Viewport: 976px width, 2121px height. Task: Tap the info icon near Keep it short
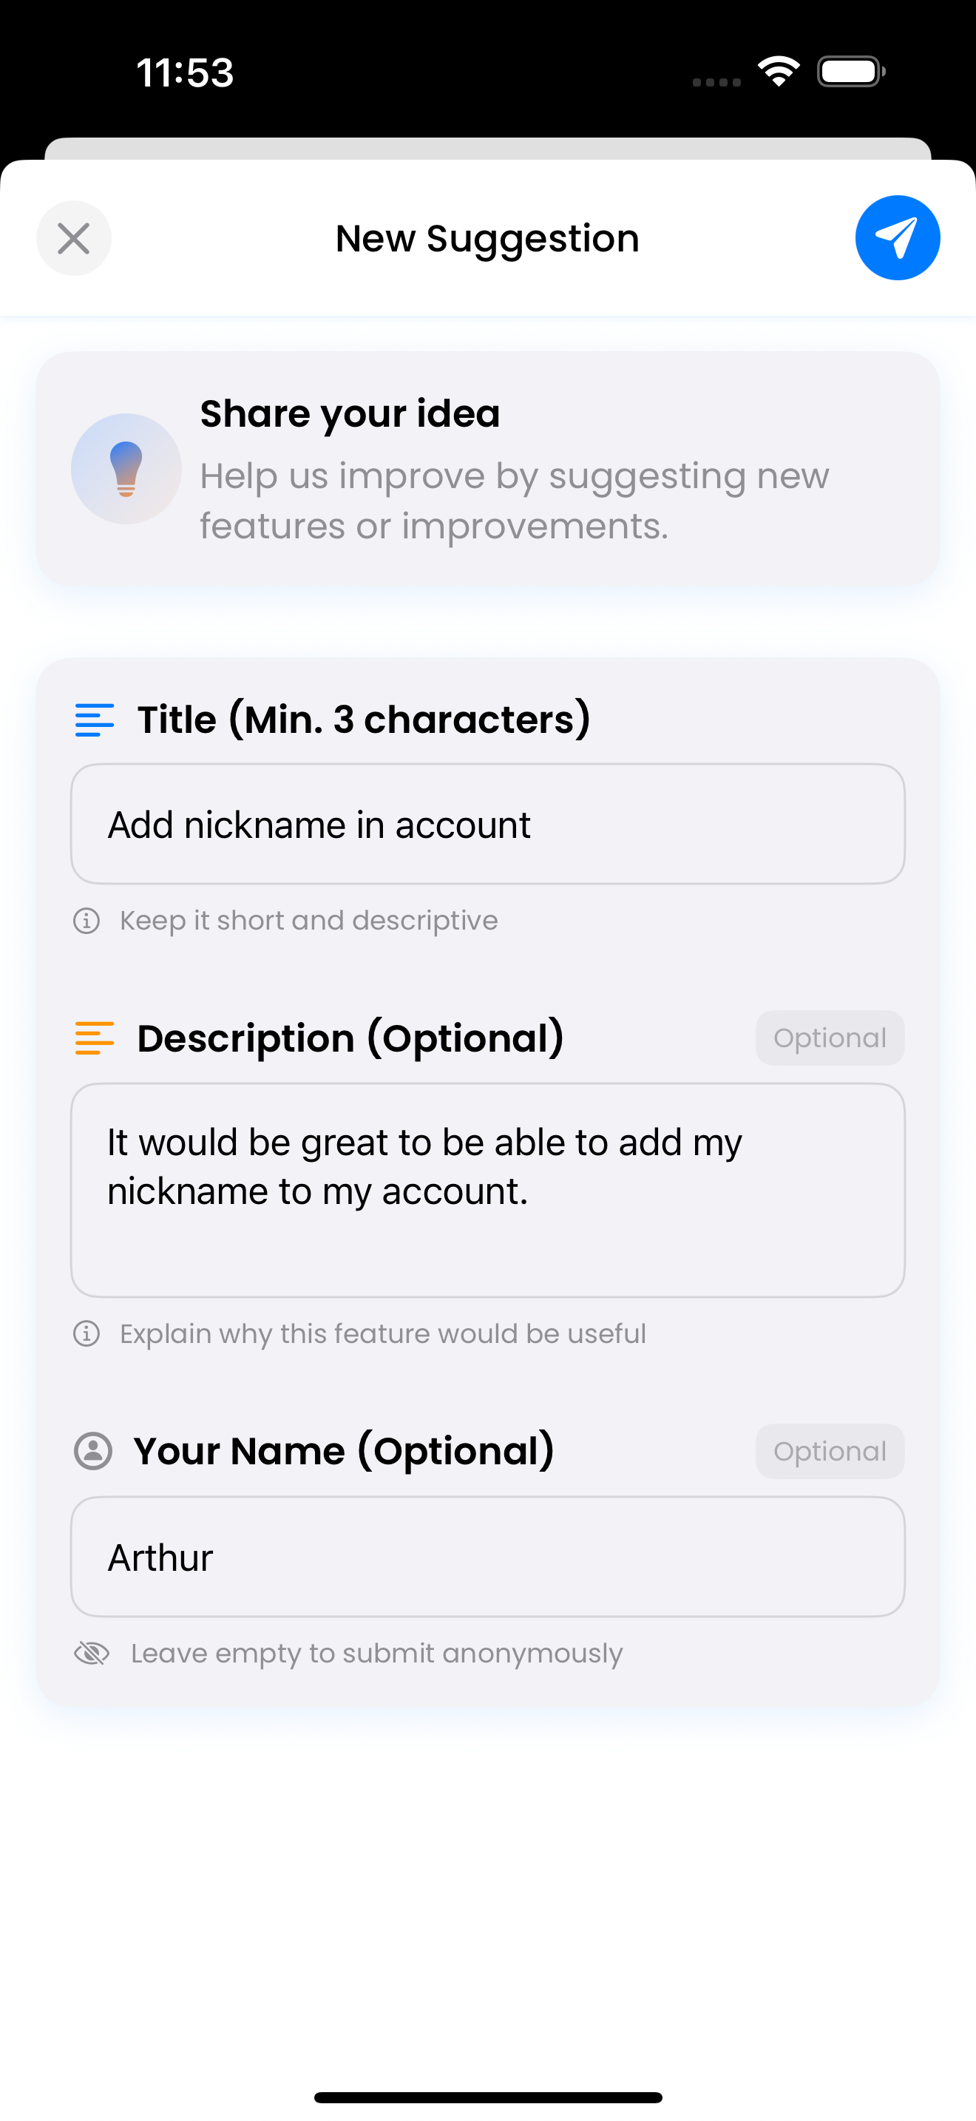pyautogui.click(x=87, y=921)
